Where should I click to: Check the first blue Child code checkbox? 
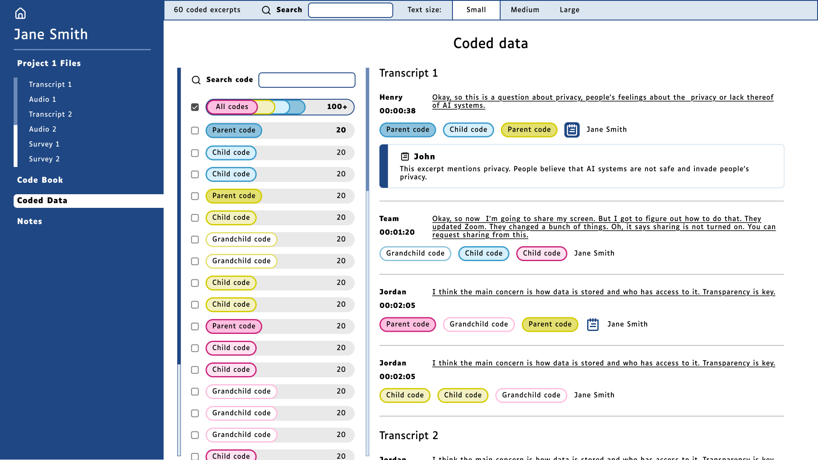pos(195,153)
